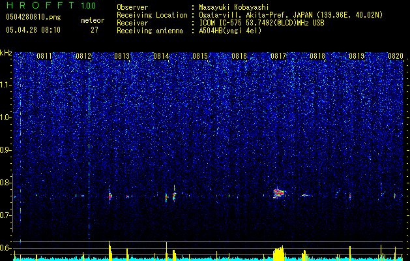Click the 0815 time marker
This screenshot has width=410, height=261.
[x=200, y=56]
